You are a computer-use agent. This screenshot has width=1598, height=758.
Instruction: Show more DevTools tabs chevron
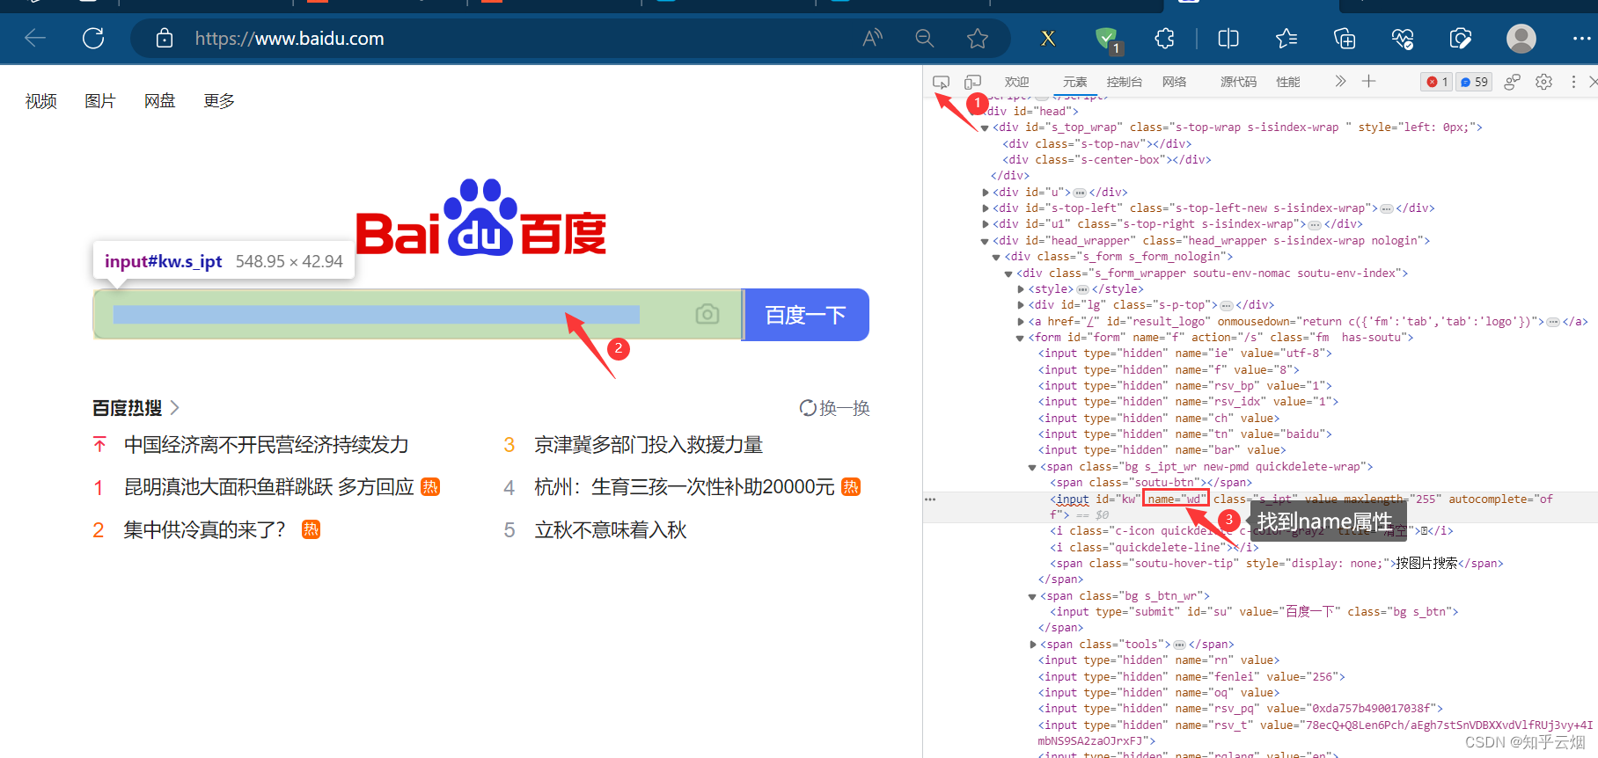[x=1340, y=81]
